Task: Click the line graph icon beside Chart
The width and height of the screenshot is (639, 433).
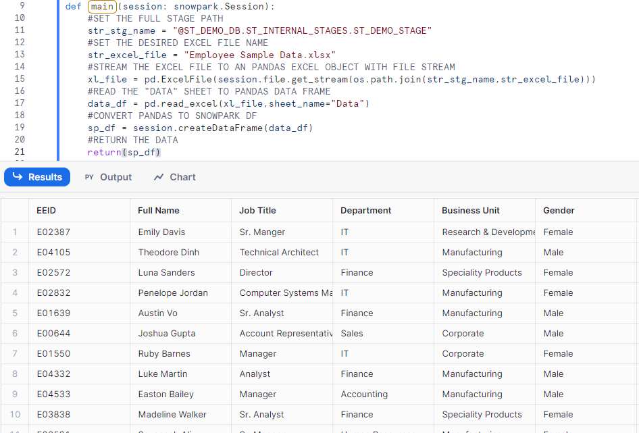Action: [x=159, y=177]
